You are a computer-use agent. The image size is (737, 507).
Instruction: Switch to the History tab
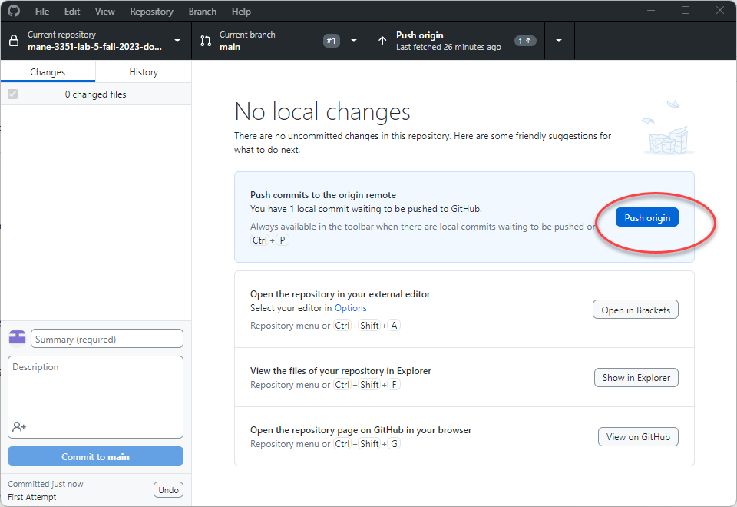coord(144,72)
